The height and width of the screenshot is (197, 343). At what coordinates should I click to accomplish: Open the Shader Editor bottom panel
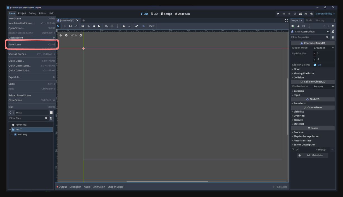click(115, 187)
